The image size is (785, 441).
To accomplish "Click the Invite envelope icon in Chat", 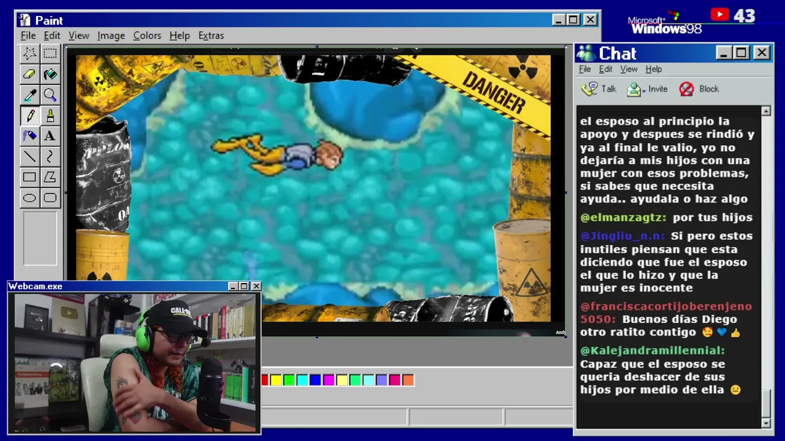I will (x=634, y=89).
